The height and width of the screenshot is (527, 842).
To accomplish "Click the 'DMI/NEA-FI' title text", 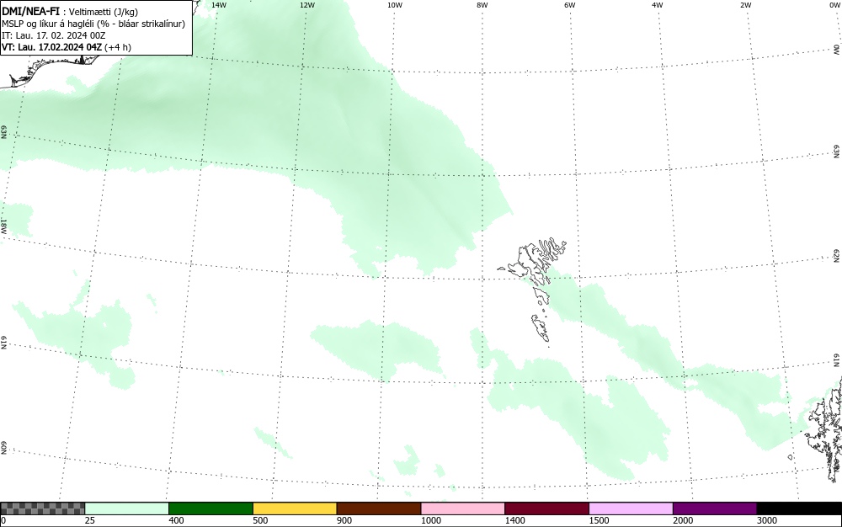I will [x=30, y=12].
